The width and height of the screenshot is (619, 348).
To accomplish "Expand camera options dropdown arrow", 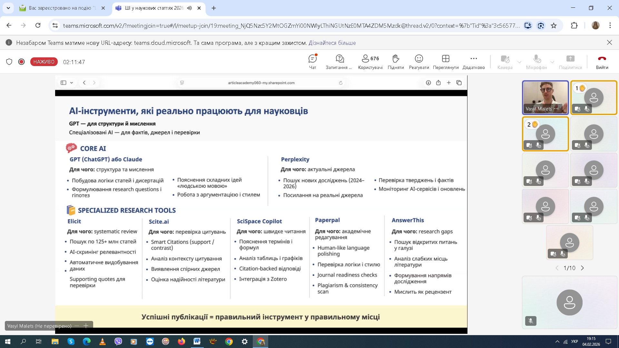I will pos(519,62).
